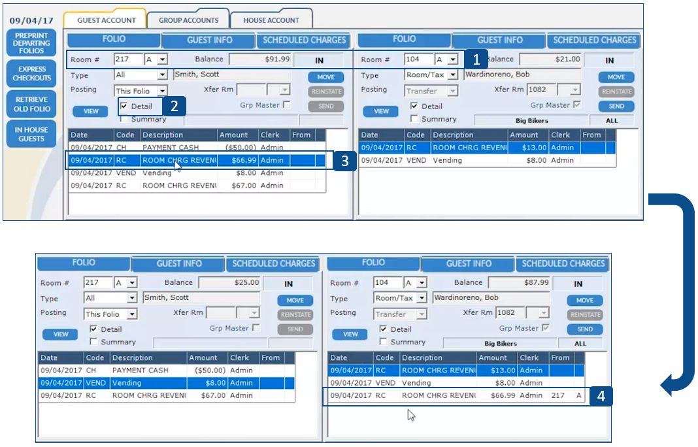The height and width of the screenshot is (447, 698).
Task: Click Room # field showing 217 in upper panel
Action: 127,59
